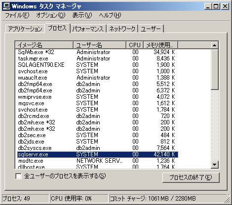Viewport: 232px width, 205px height.
Task: Click the 42,140 K memory value
Action: coord(164,154)
